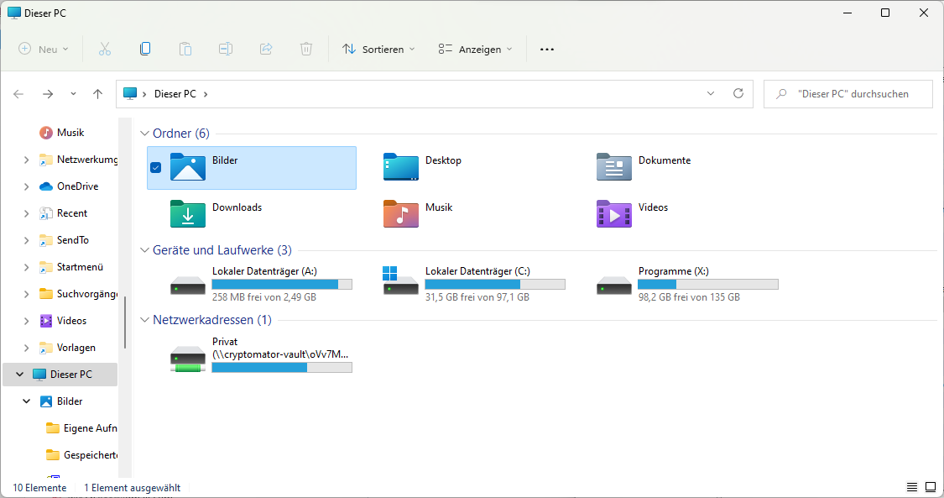Expand Netzwerkumgebung in the sidebar
This screenshot has width=944, height=498.
click(25, 159)
